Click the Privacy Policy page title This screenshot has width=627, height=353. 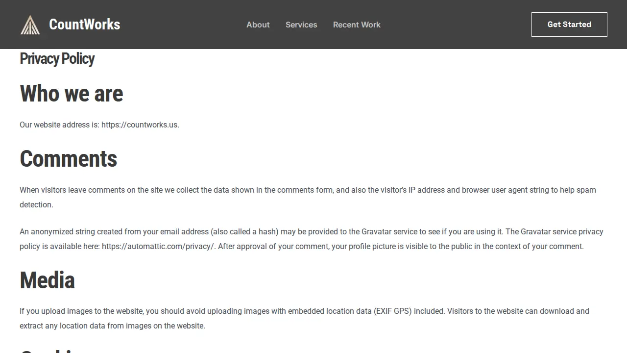point(57,59)
